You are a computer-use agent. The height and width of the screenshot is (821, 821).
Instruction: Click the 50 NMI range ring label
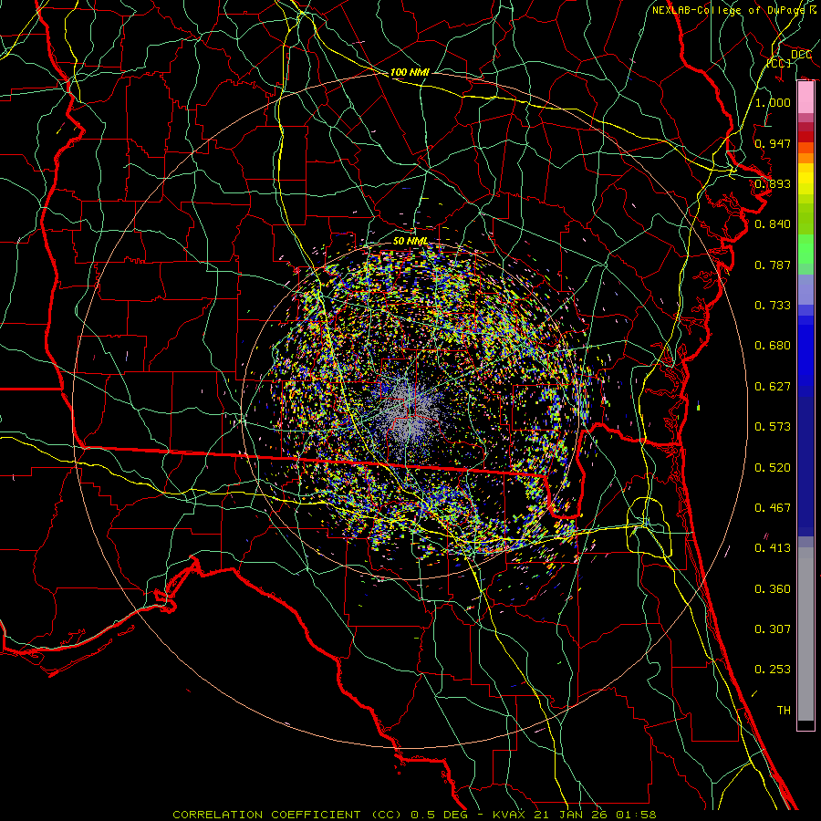pos(410,241)
